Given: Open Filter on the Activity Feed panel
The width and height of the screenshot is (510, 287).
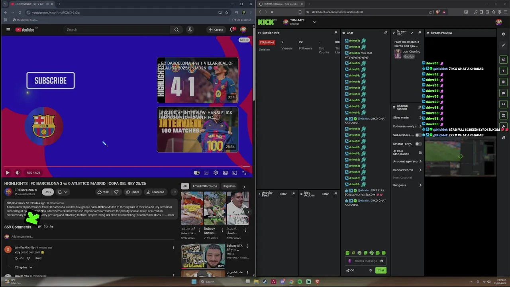Looking at the screenshot, I should tap(283, 194).
